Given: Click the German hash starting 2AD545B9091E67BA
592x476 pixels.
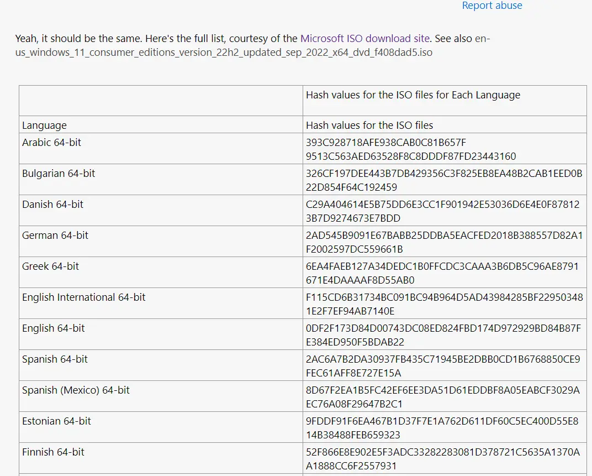Looking at the screenshot, I should click(445, 242).
